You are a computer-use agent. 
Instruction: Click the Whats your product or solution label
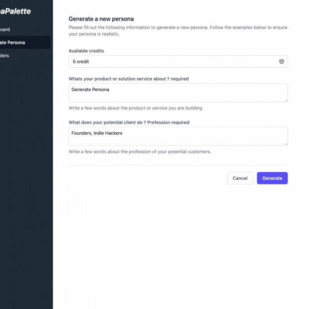[128, 79]
